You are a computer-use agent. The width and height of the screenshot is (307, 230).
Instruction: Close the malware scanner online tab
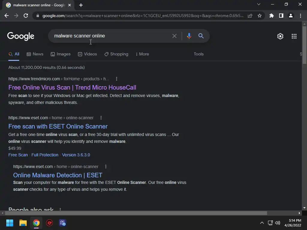(70, 5)
